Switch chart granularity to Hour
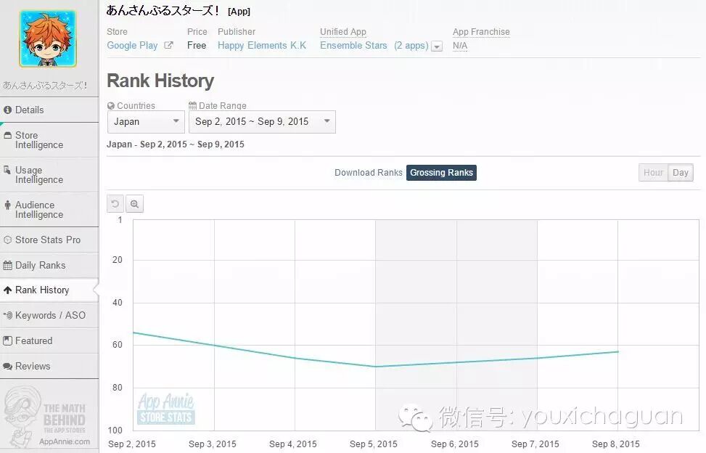This screenshot has width=706, height=453. 653,173
